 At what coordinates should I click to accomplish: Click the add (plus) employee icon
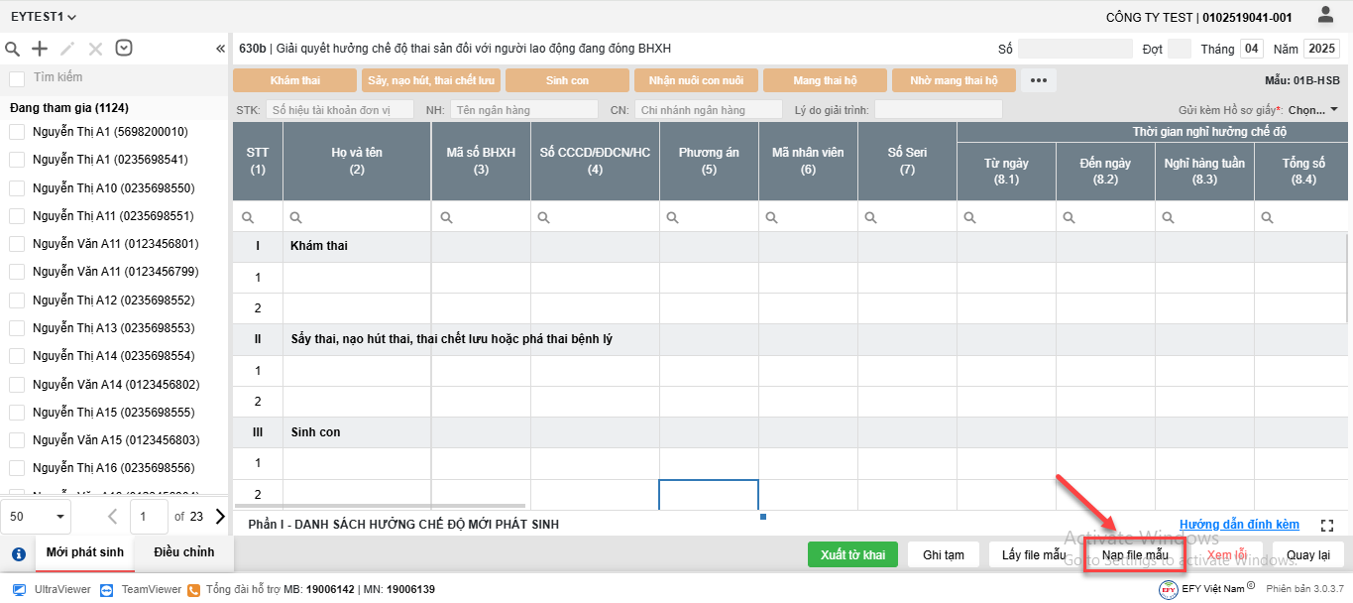40,49
